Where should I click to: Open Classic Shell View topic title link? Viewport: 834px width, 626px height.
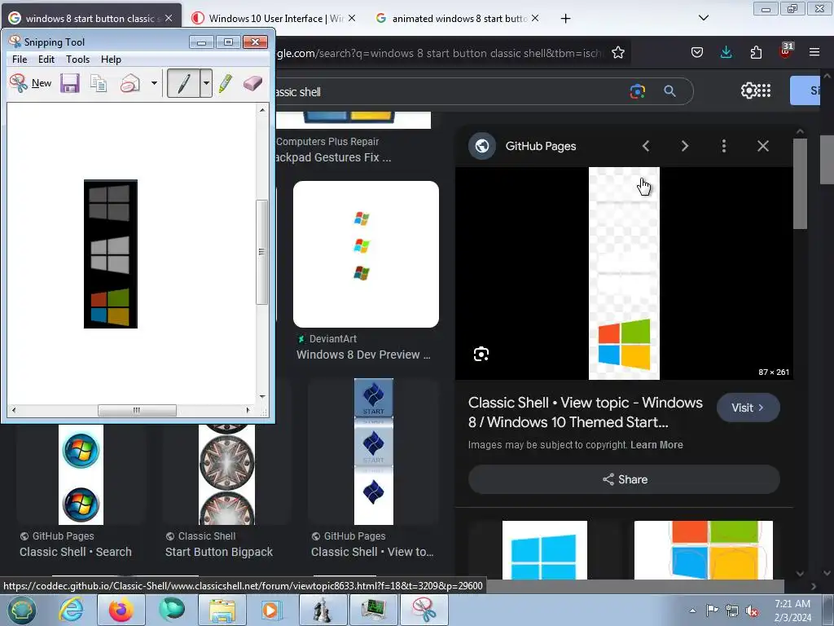(585, 412)
